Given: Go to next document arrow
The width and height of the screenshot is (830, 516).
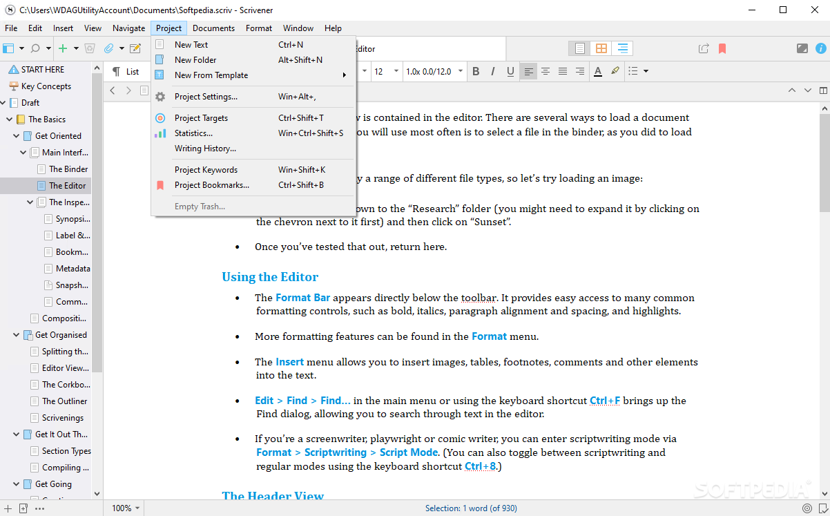Looking at the screenshot, I should click(807, 90).
